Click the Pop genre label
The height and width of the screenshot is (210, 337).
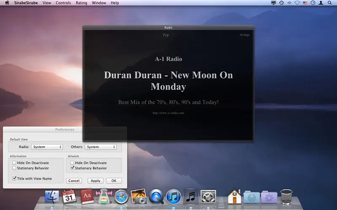pos(166,35)
